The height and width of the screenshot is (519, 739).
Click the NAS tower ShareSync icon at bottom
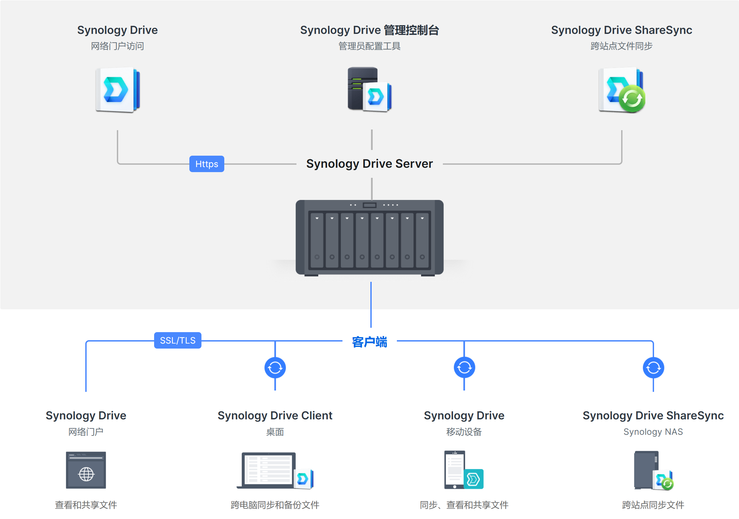653,470
